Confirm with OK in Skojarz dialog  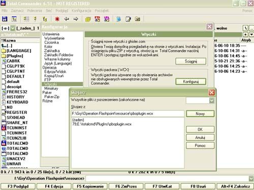(200, 130)
